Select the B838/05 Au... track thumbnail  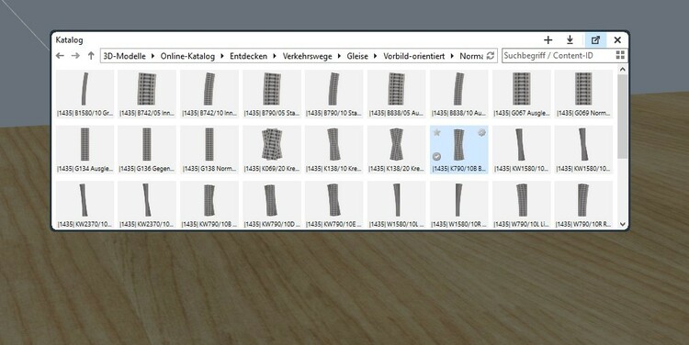coord(397,94)
